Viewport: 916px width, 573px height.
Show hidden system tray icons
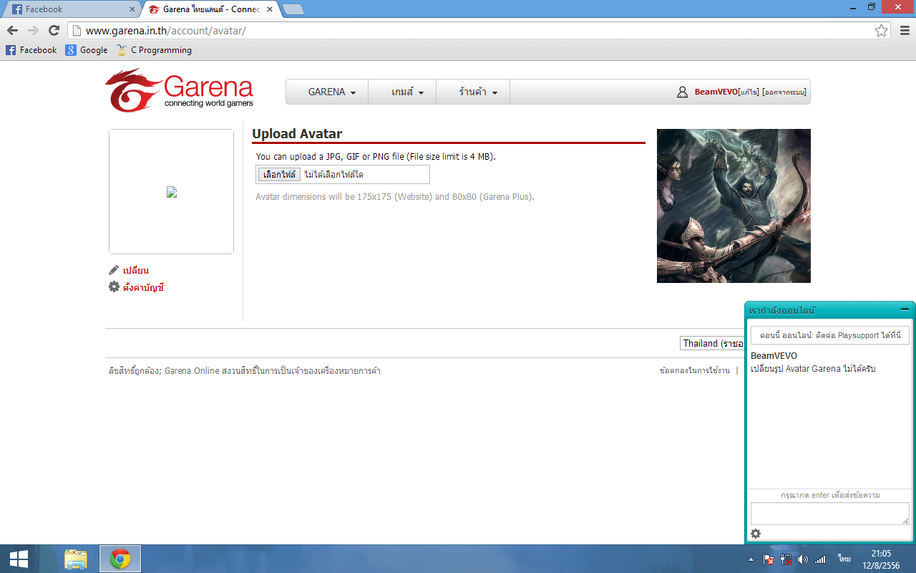point(751,559)
